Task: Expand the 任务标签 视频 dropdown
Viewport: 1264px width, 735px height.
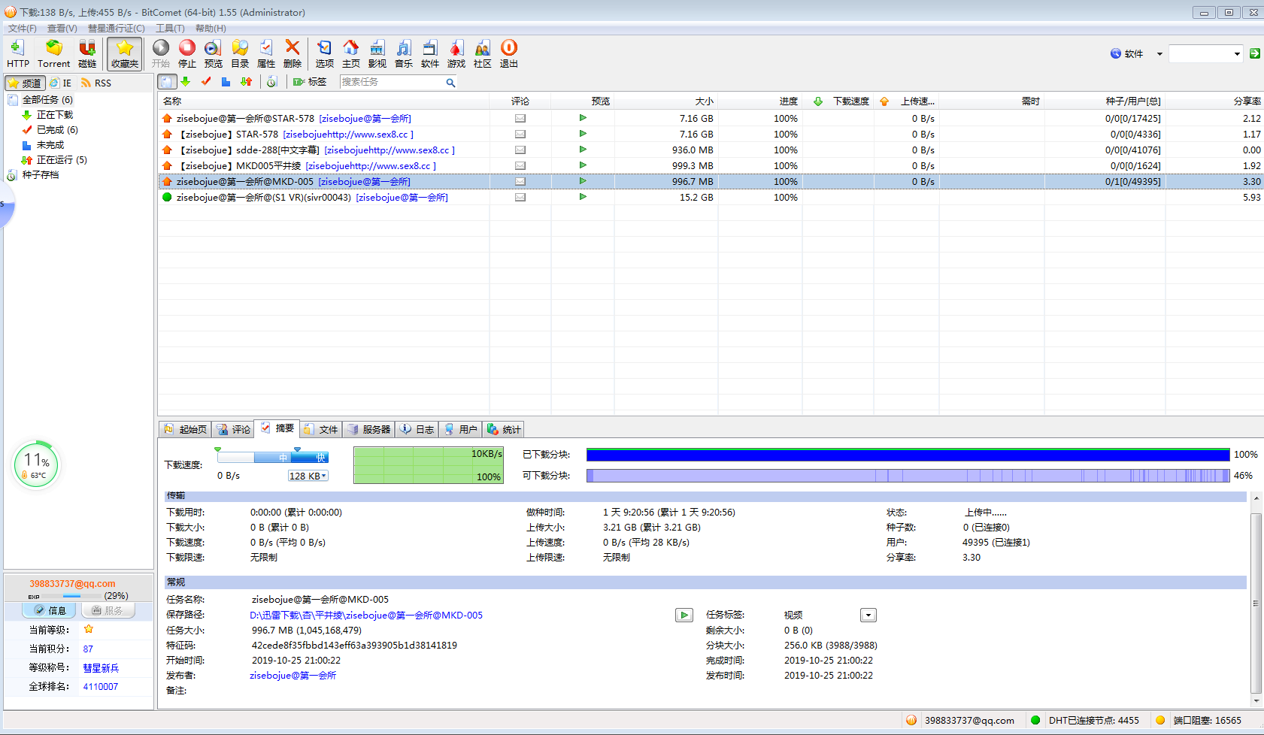Action: tap(868, 616)
